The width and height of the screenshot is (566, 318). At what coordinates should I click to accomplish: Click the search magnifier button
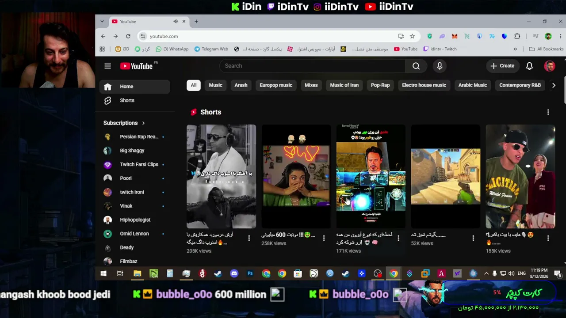tap(416, 66)
